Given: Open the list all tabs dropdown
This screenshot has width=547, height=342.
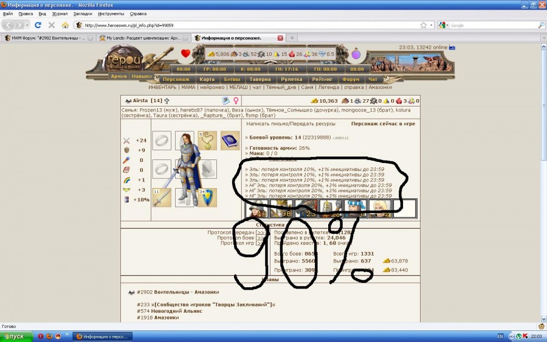Looking at the screenshot, I should tap(543, 38).
